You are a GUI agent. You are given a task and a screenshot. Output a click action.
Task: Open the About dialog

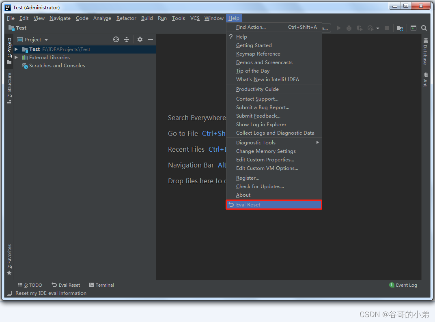tap(274, 195)
